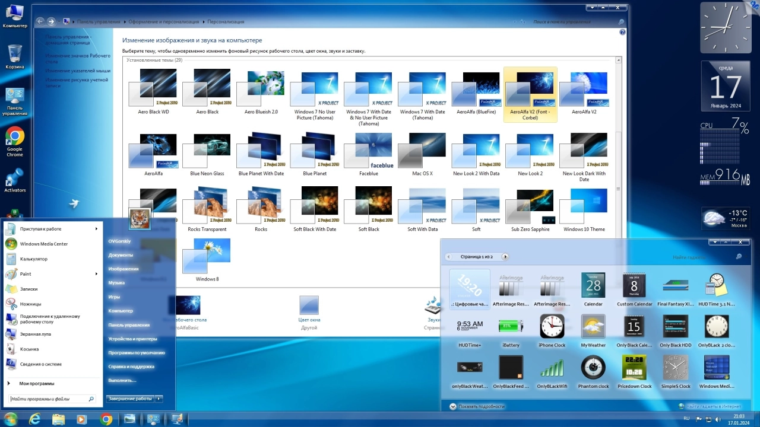Apply the Sub Zero Sapphire theme
Image resolution: width=760 pixels, height=427 pixels.
click(530, 209)
